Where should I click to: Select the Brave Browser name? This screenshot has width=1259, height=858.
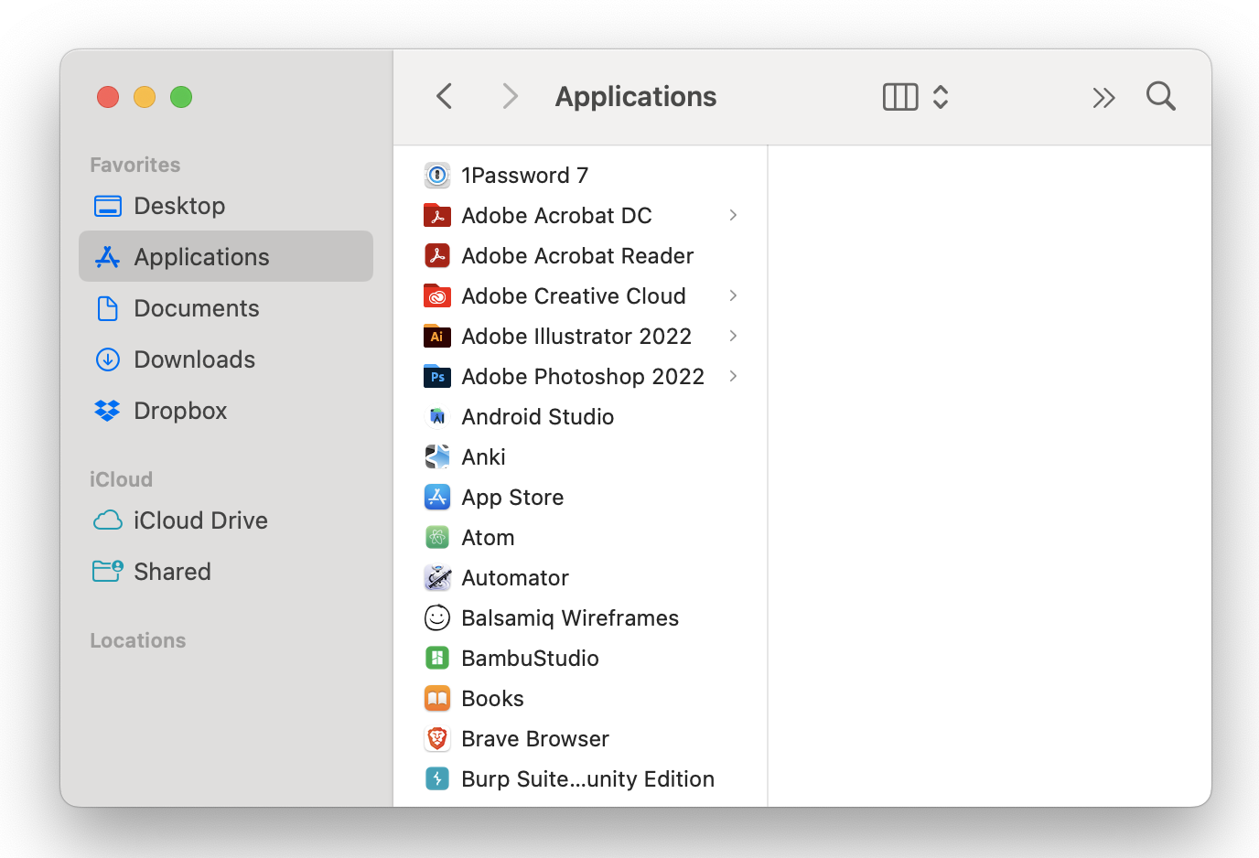535,738
